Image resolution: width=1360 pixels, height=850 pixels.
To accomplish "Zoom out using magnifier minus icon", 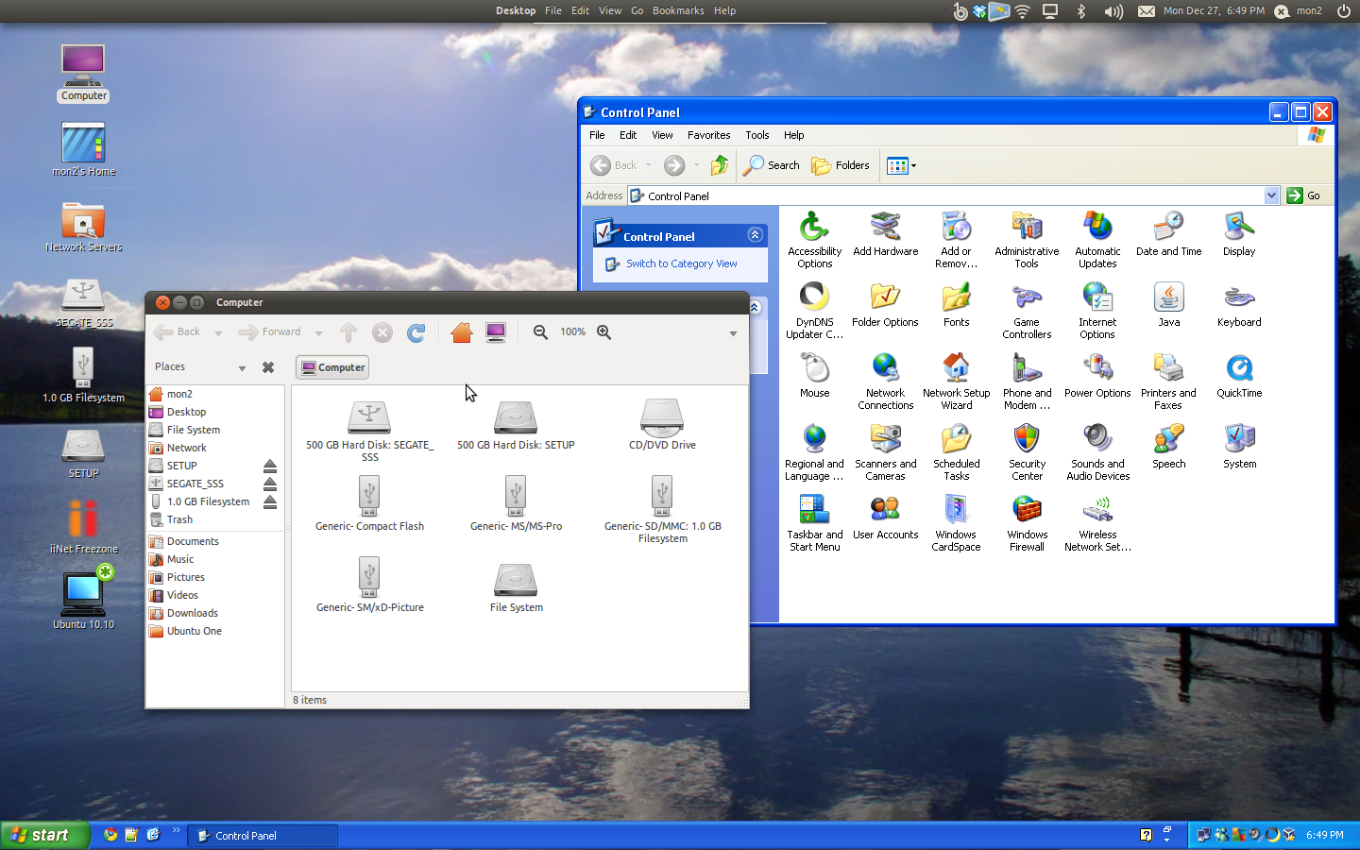I will pyautogui.click(x=540, y=332).
